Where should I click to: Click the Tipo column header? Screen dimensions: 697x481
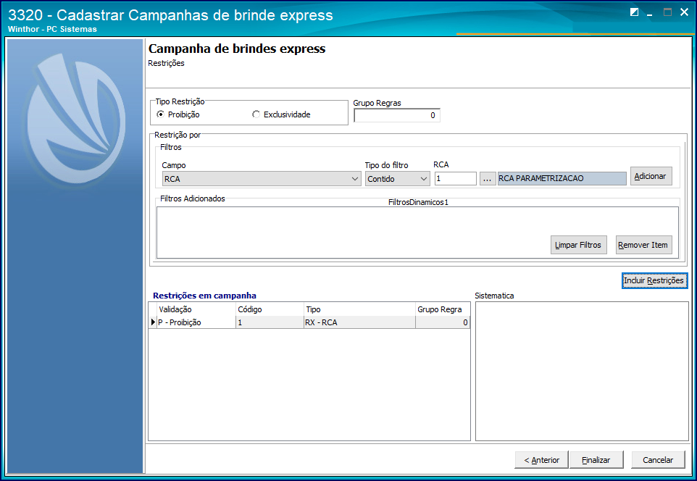(x=359, y=309)
